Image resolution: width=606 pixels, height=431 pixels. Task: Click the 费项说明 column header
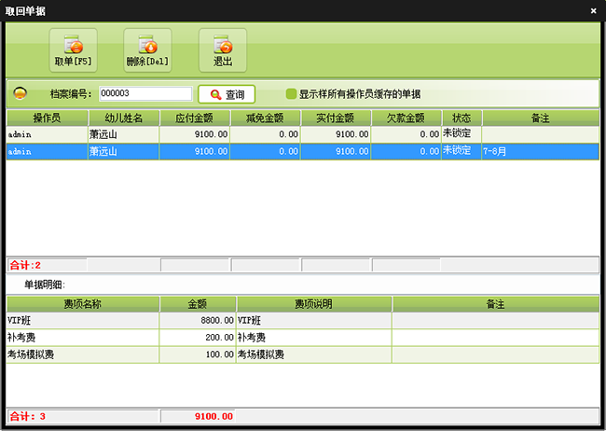pyautogui.click(x=314, y=304)
